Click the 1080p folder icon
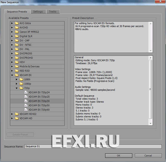The width and height of the screenshot is (166, 162). click(x=21, y=84)
